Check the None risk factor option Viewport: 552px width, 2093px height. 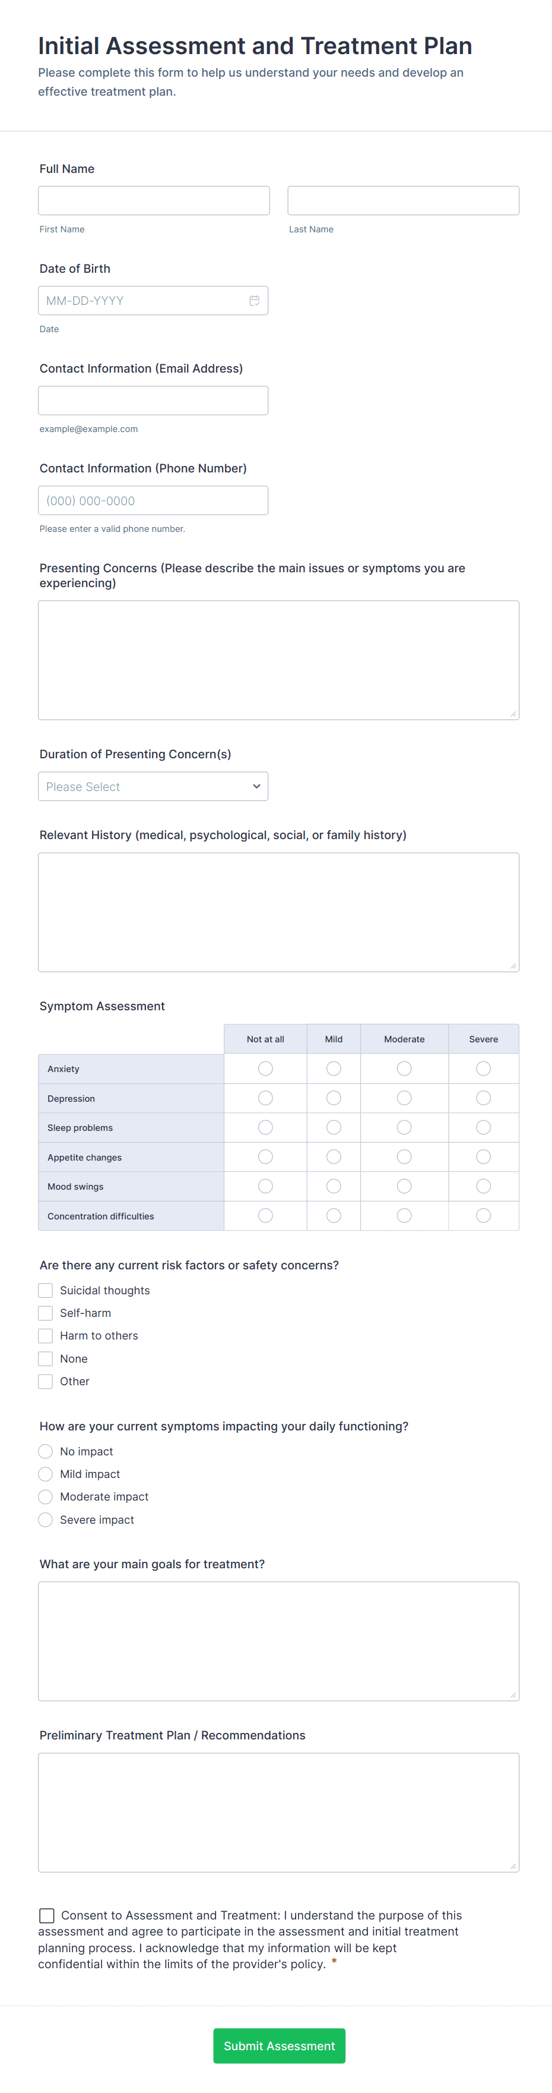click(46, 1358)
